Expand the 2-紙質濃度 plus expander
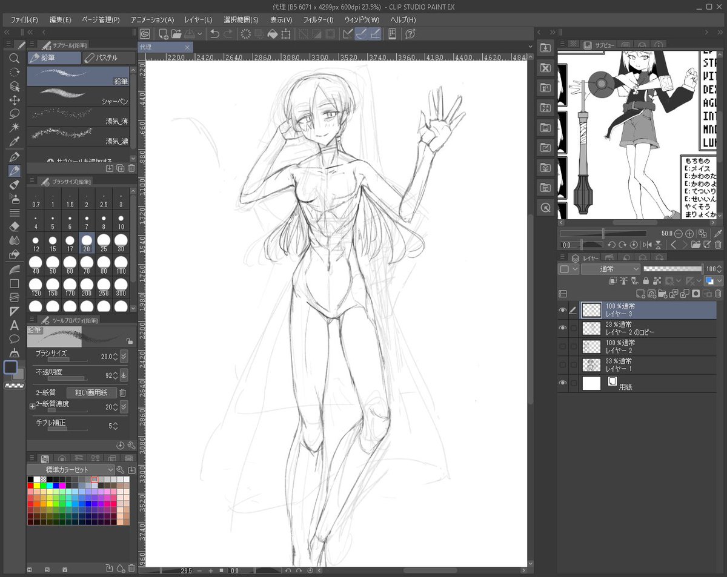The image size is (727, 577). click(x=32, y=407)
